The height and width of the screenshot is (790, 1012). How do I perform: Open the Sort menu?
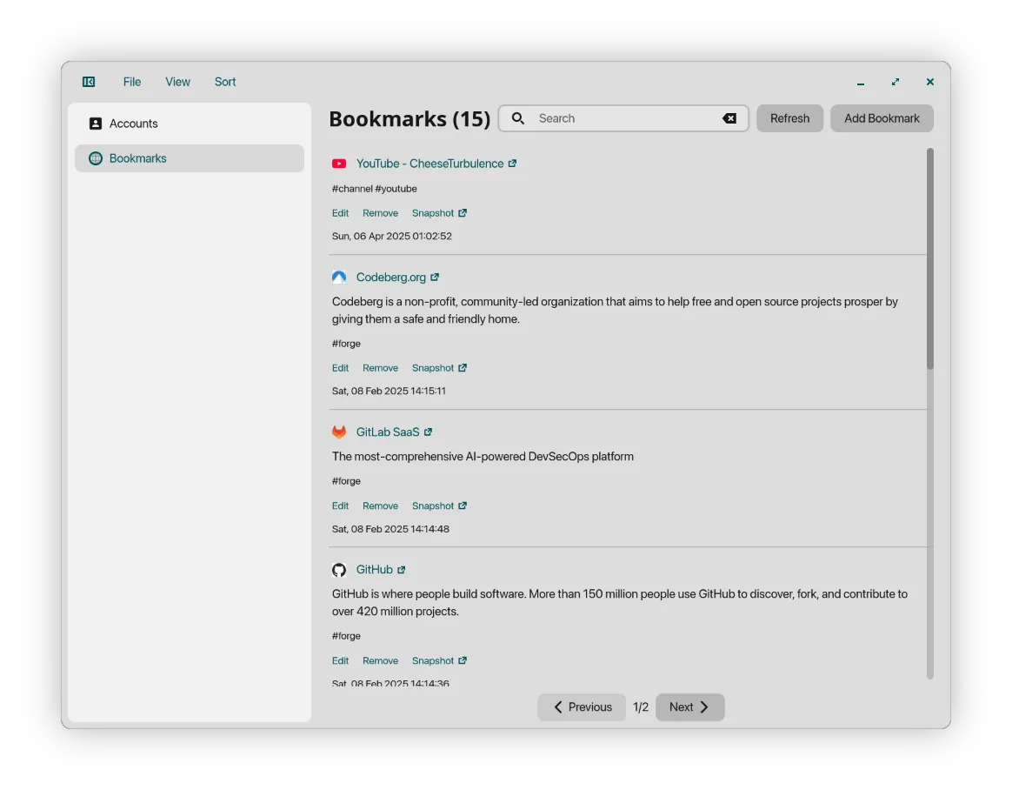[x=225, y=82]
